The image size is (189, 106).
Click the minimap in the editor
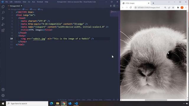click(x=114, y=14)
